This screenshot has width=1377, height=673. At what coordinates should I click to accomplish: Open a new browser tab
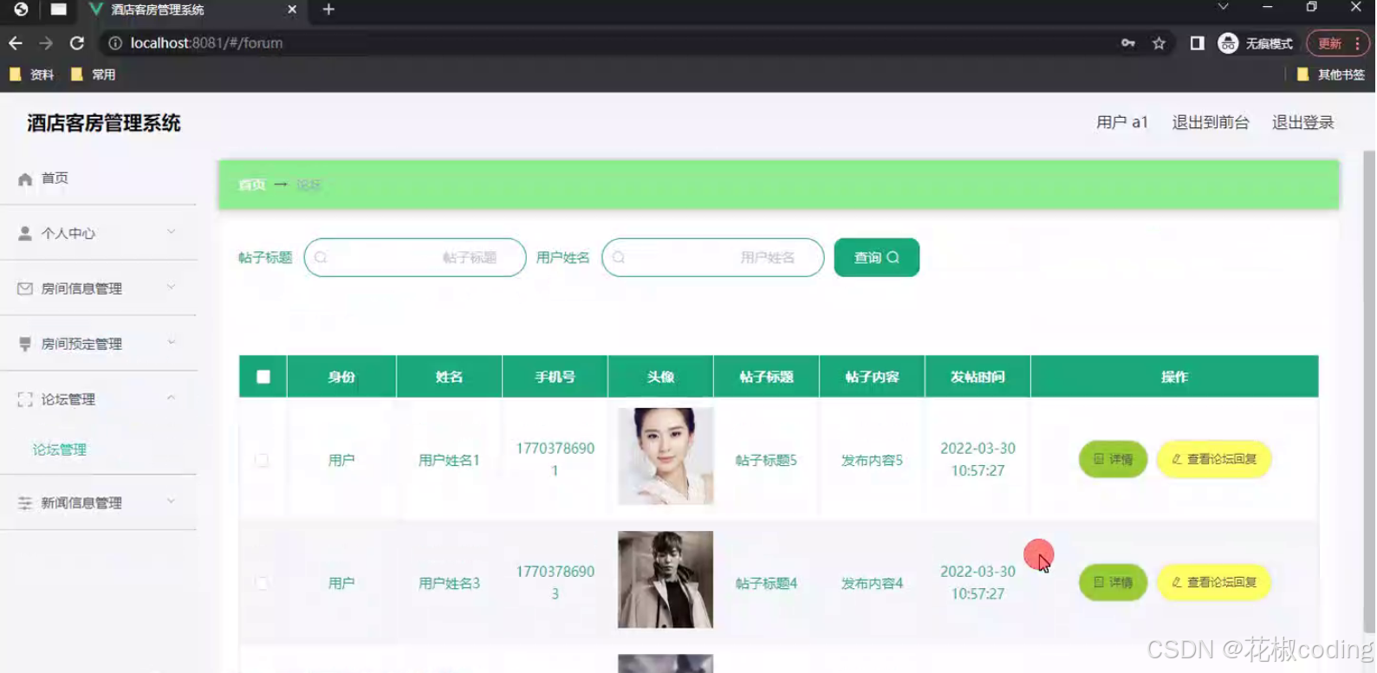(328, 10)
